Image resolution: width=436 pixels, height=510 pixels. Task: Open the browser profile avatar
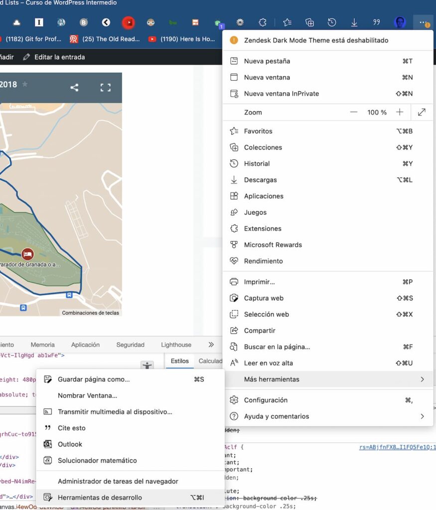click(x=400, y=22)
